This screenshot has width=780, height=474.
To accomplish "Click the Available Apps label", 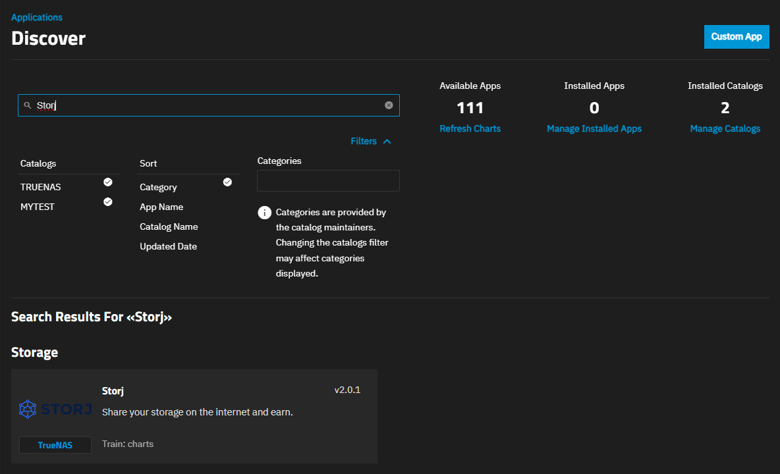I will pos(470,86).
